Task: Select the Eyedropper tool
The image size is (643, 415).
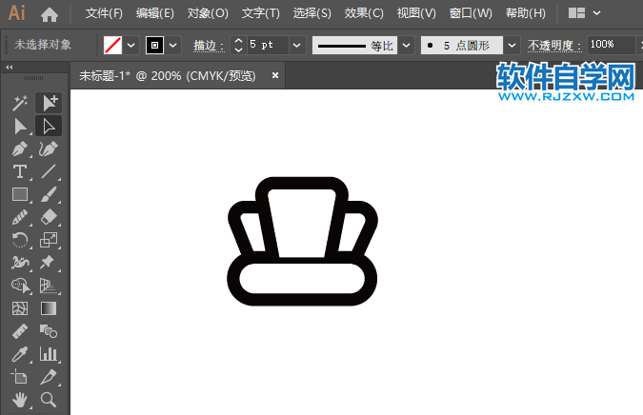Action: point(19,355)
